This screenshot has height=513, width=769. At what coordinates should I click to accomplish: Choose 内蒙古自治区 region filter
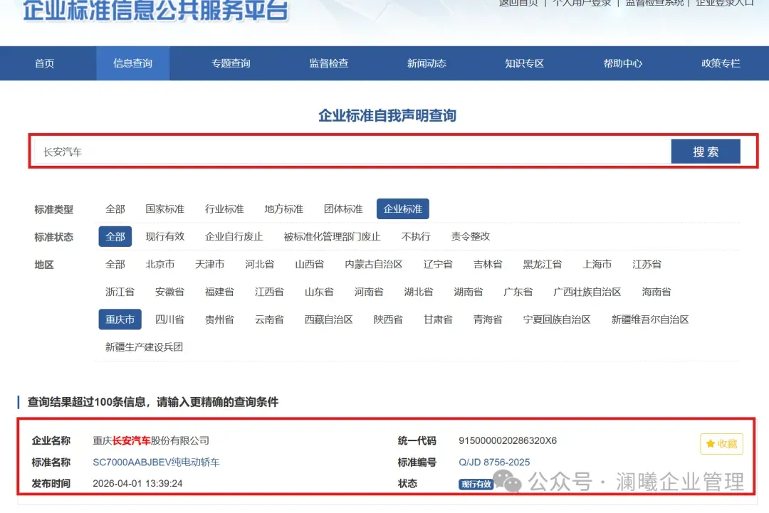point(374,265)
